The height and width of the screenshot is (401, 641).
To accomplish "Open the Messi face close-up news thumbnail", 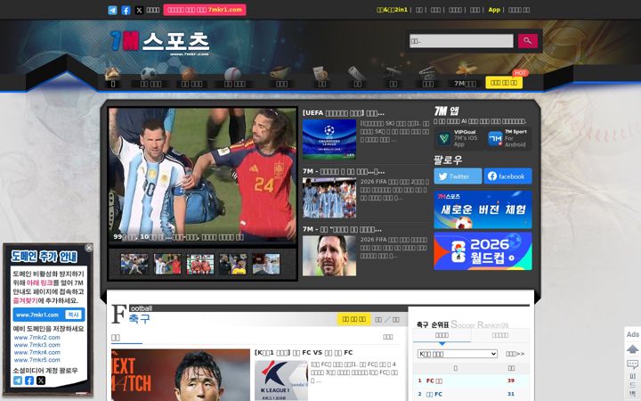I will click(x=329, y=256).
